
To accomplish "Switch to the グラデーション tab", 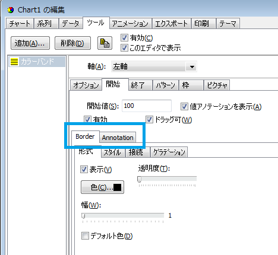I will tap(169, 152).
